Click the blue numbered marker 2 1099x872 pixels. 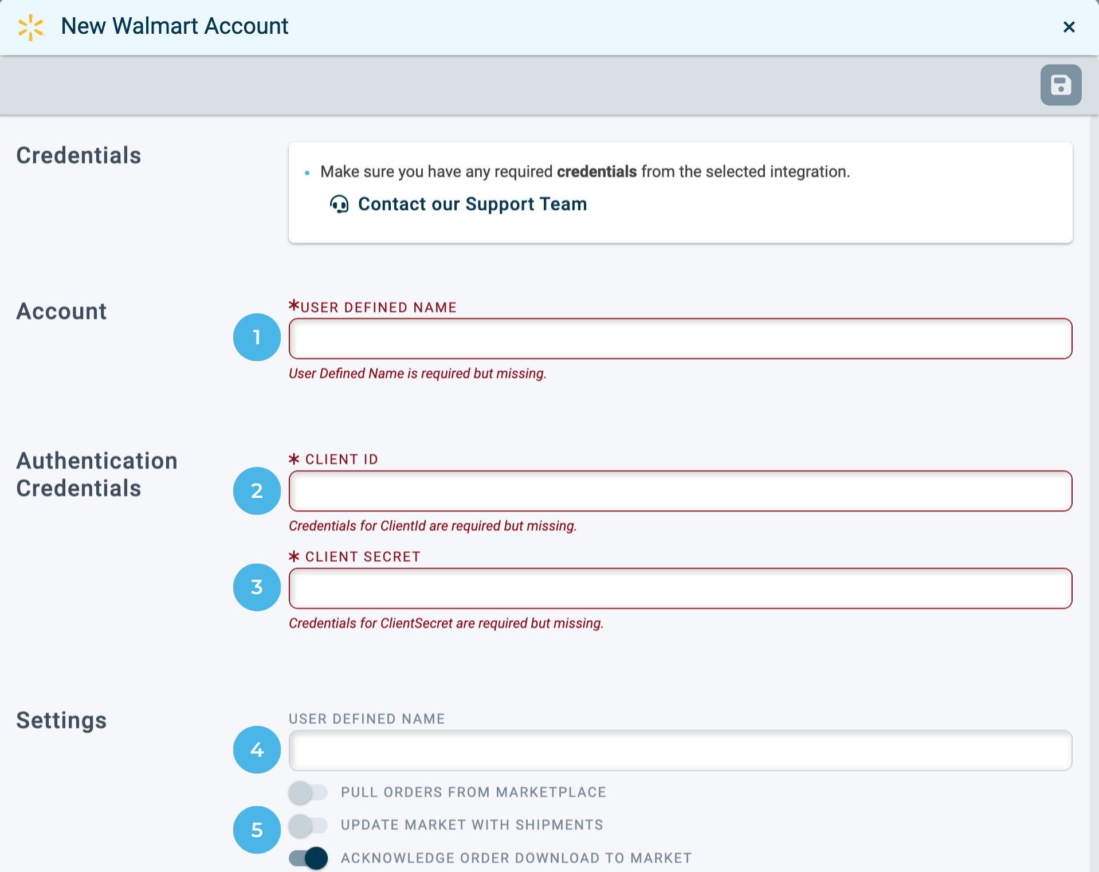click(x=256, y=491)
